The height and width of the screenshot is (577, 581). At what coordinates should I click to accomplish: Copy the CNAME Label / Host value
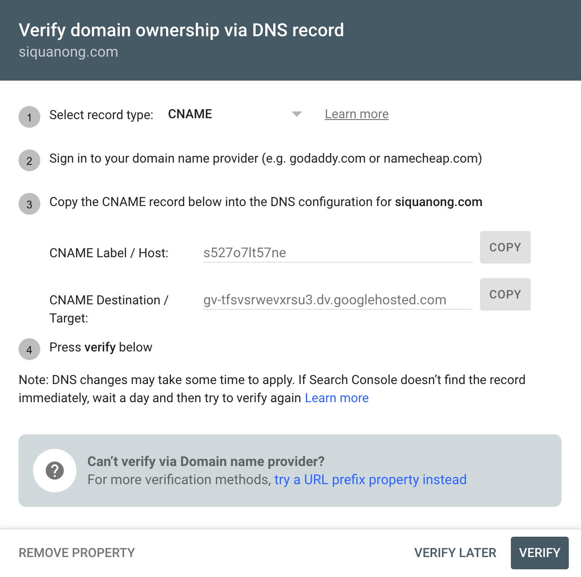[x=505, y=247]
